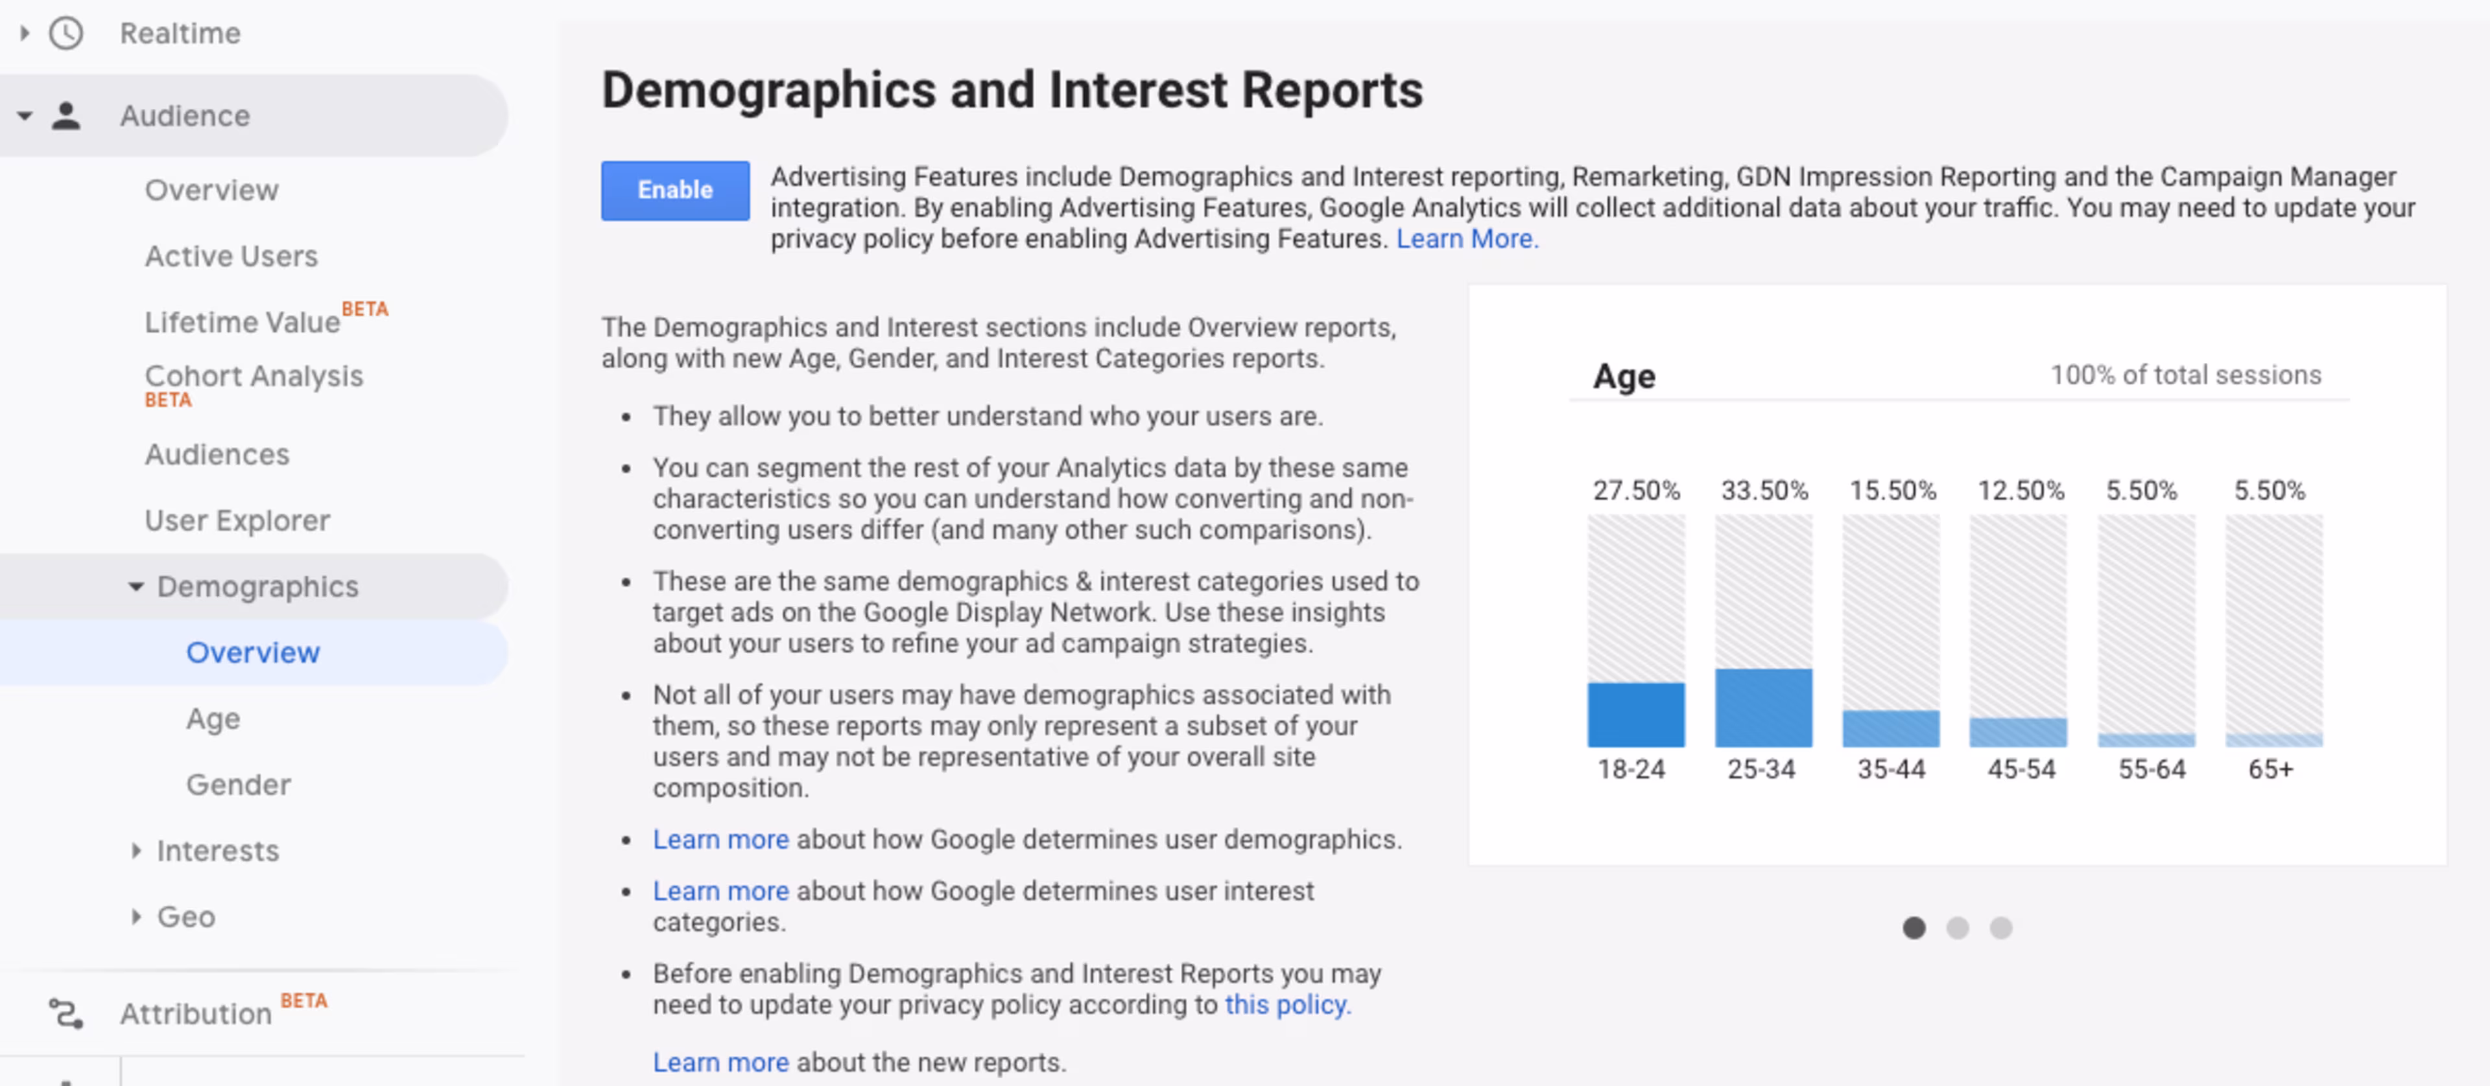Select Active Users in the sidebar

pyautogui.click(x=231, y=256)
